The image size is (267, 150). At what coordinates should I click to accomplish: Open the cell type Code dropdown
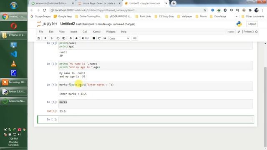(119, 38)
